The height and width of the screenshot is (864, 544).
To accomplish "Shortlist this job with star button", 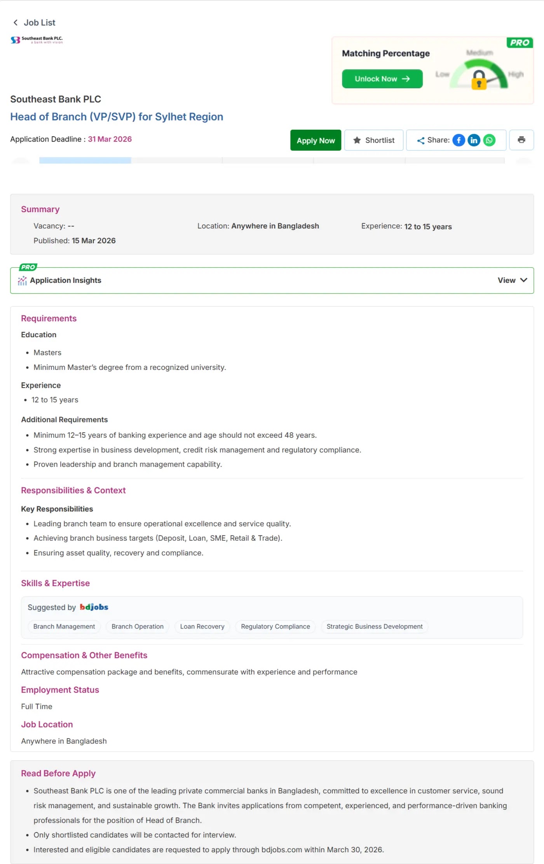I will tap(374, 140).
